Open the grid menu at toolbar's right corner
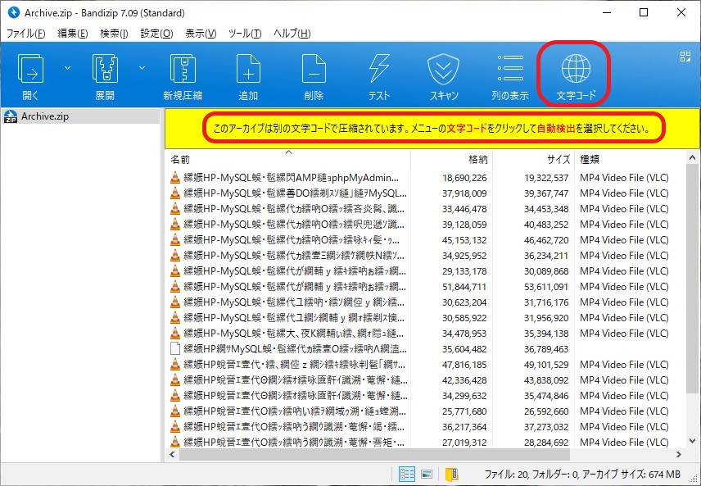This screenshot has height=486, width=701. 685,57
